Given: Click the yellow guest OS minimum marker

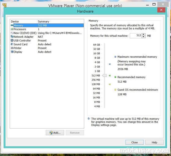Looking at the screenshot, I should [110, 84].
